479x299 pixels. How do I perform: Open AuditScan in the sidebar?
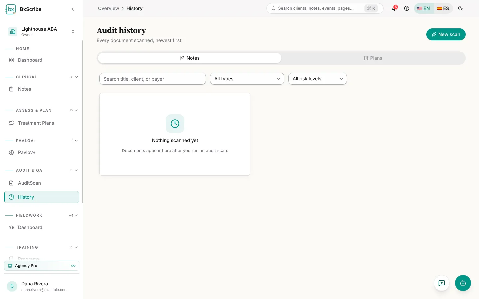click(42, 183)
